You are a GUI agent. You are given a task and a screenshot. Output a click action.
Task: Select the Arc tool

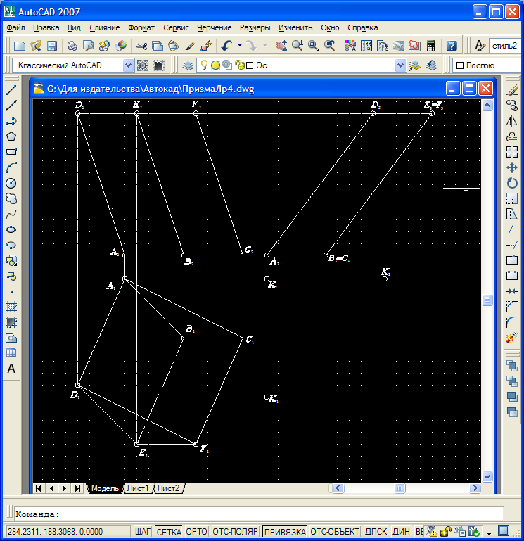point(11,167)
